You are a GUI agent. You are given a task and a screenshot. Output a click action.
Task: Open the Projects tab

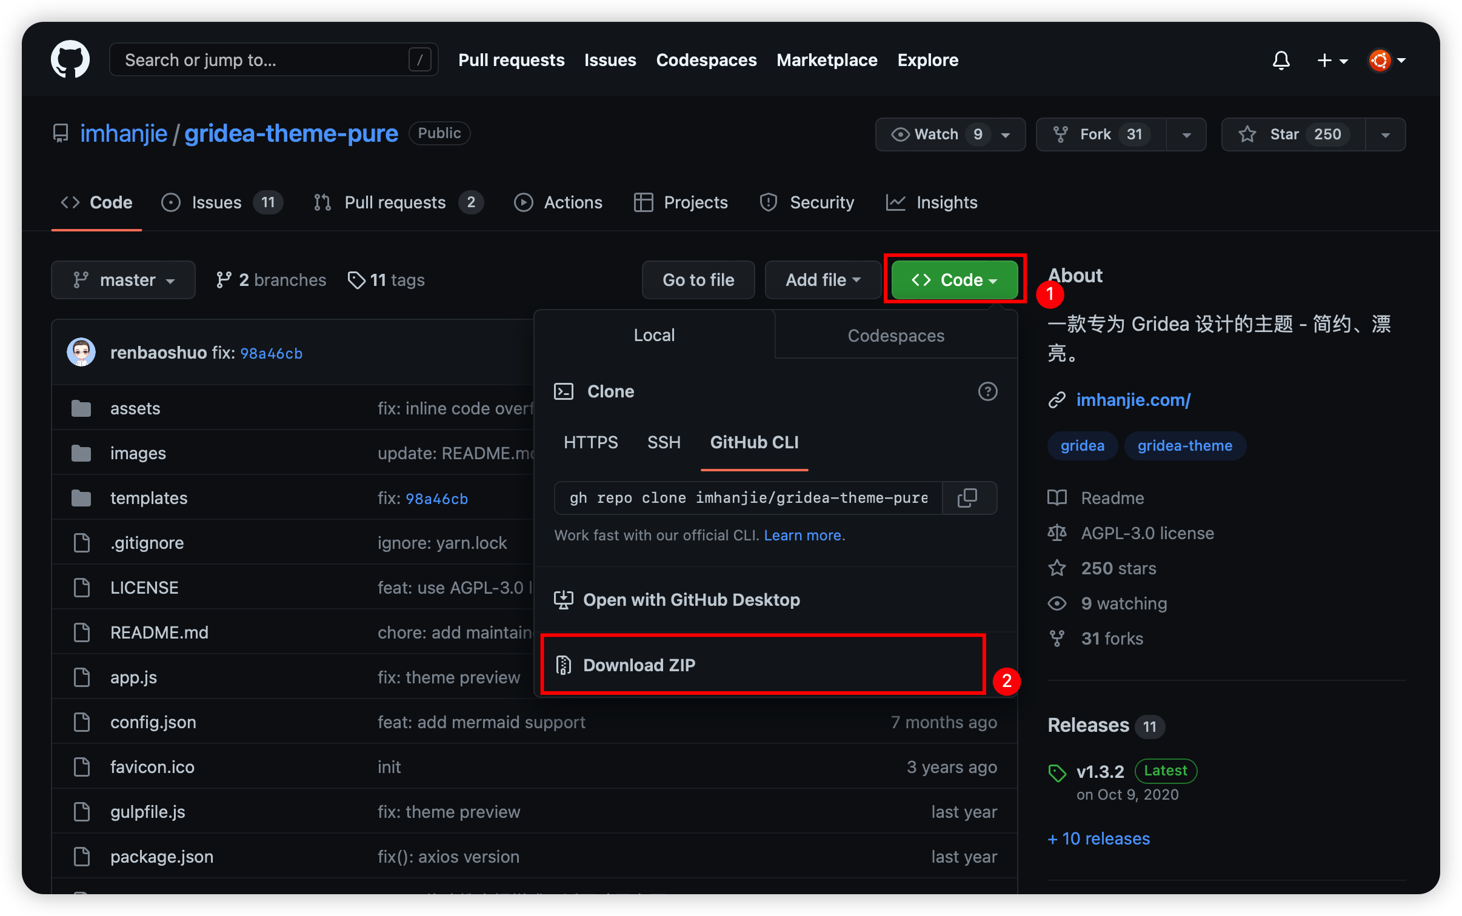click(x=681, y=202)
